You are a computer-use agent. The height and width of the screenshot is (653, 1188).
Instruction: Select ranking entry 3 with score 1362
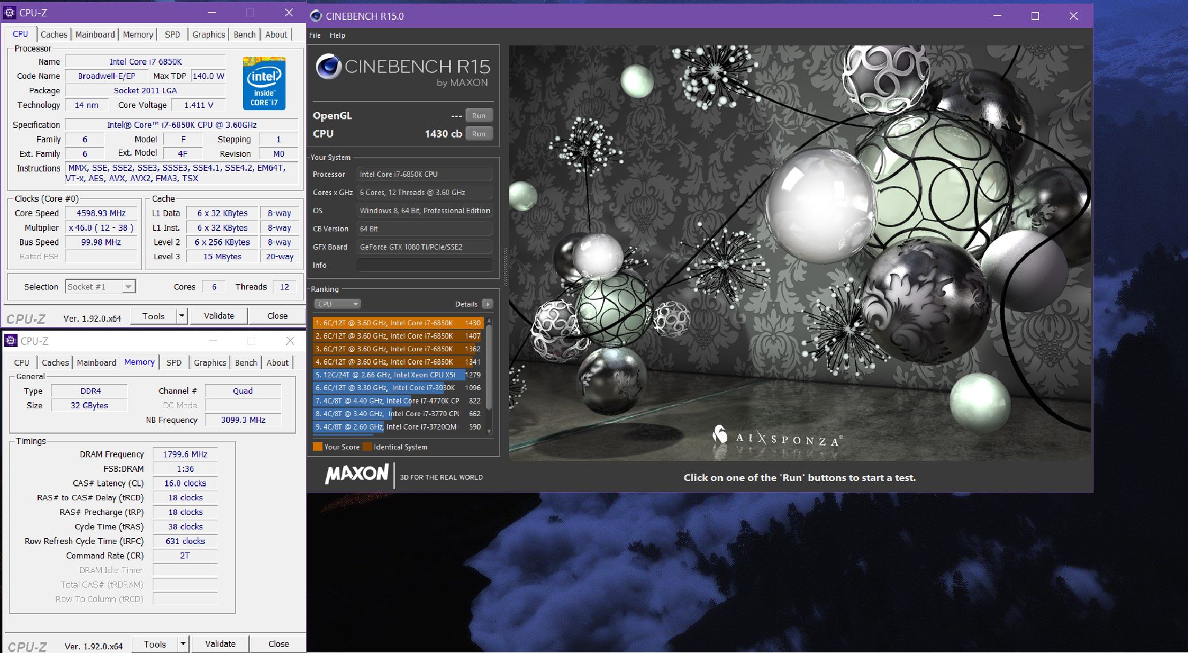398,349
